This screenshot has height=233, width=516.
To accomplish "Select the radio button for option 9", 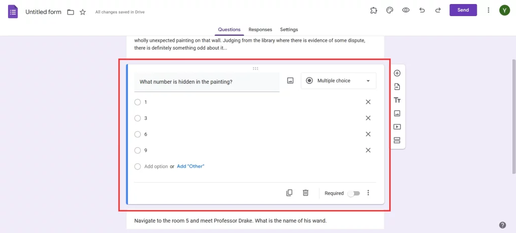I will (138, 150).
